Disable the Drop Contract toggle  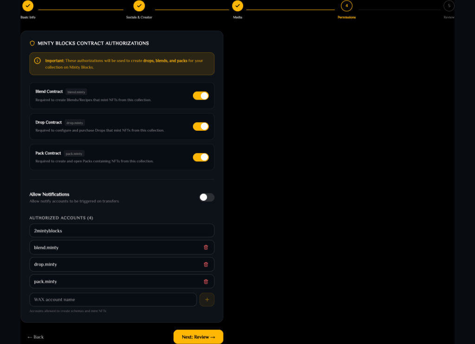pyautogui.click(x=201, y=127)
